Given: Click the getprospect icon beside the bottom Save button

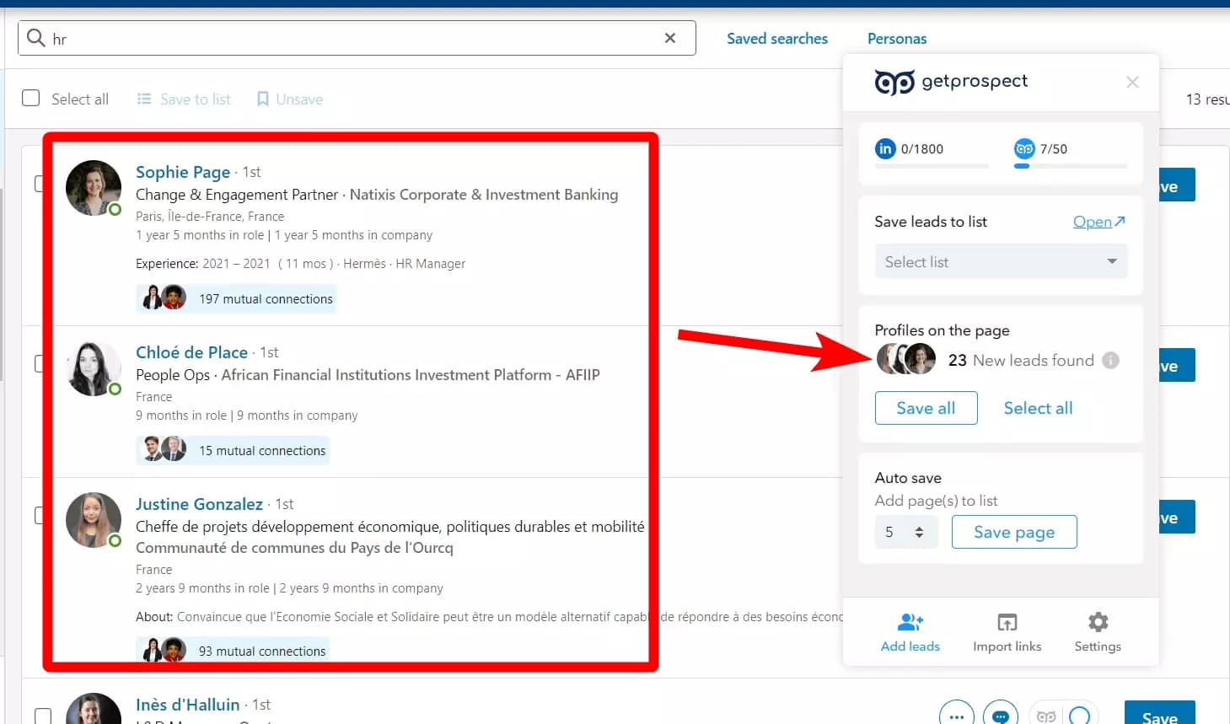Looking at the screenshot, I should click(1046, 715).
